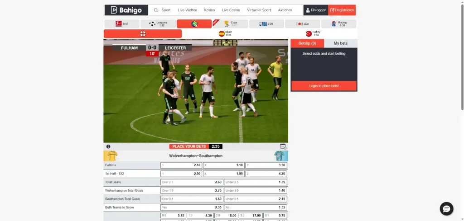The height and width of the screenshot is (221, 464).
Task: Pick Southampton Under 0.5 at 2.15
Action: [256, 199]
